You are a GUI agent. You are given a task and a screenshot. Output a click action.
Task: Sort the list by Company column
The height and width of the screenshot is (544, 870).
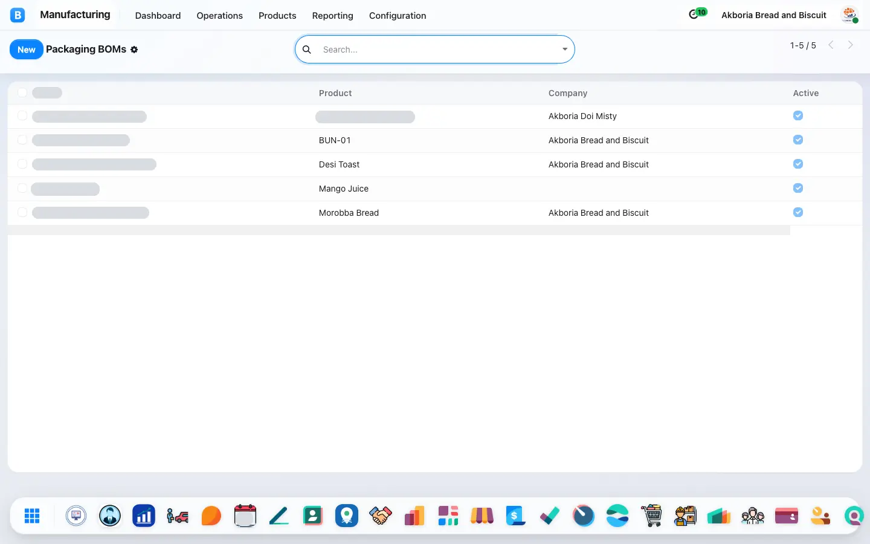568,93
